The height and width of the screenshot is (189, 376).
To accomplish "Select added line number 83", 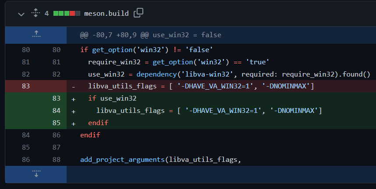I will point(57,98).
